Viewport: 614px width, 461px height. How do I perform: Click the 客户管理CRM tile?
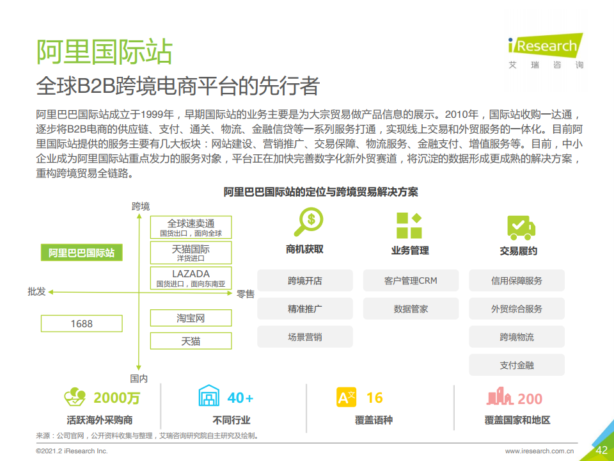pyautogui.click(x=411, y=280)
